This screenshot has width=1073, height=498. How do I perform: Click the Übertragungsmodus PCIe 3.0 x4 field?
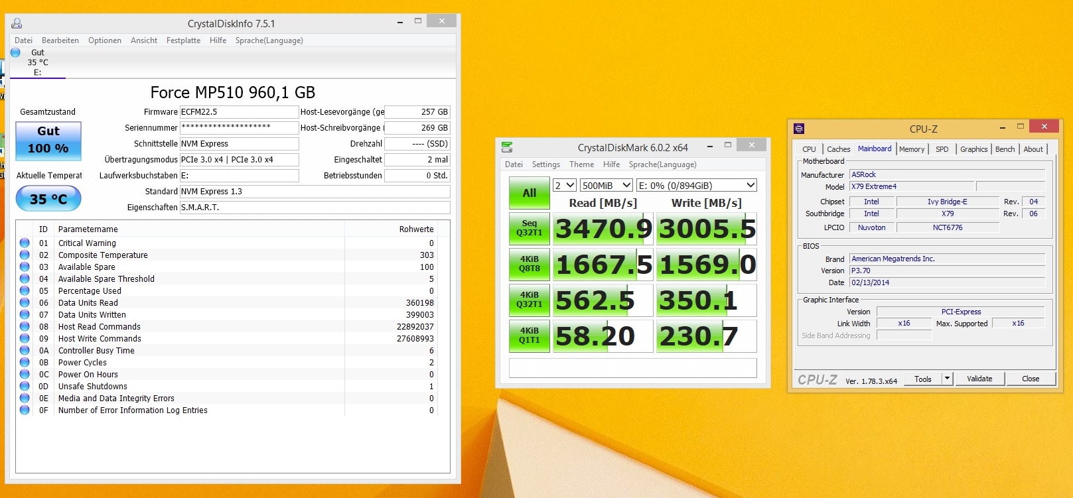pyautogui.click(x=239, y=160)
